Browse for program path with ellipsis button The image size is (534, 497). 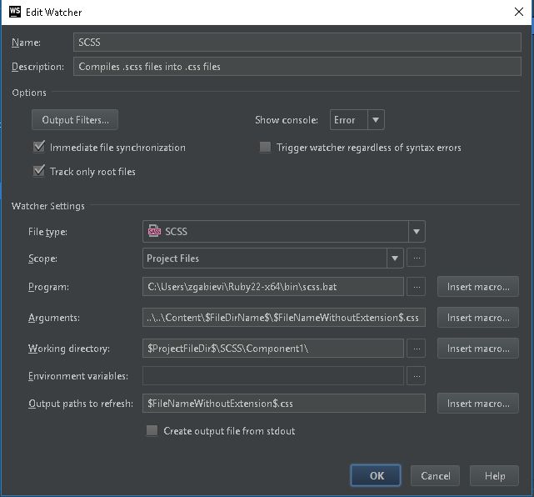(417, 287)
